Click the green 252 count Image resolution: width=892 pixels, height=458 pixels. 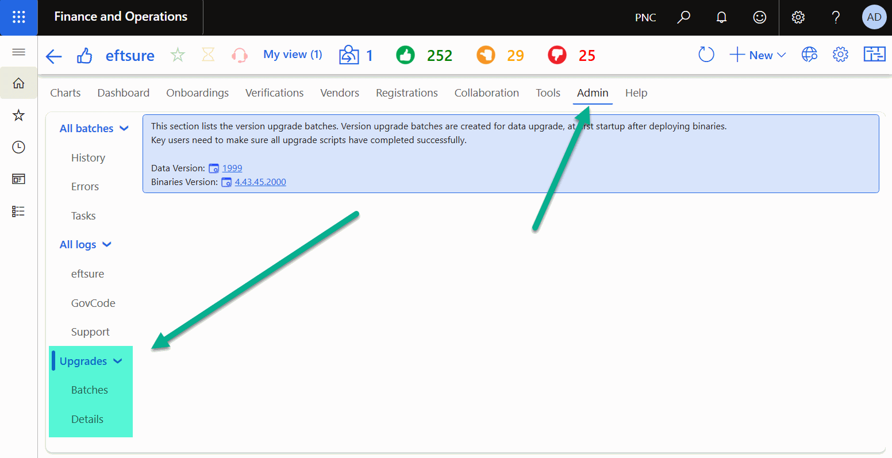tap(440, 56)
